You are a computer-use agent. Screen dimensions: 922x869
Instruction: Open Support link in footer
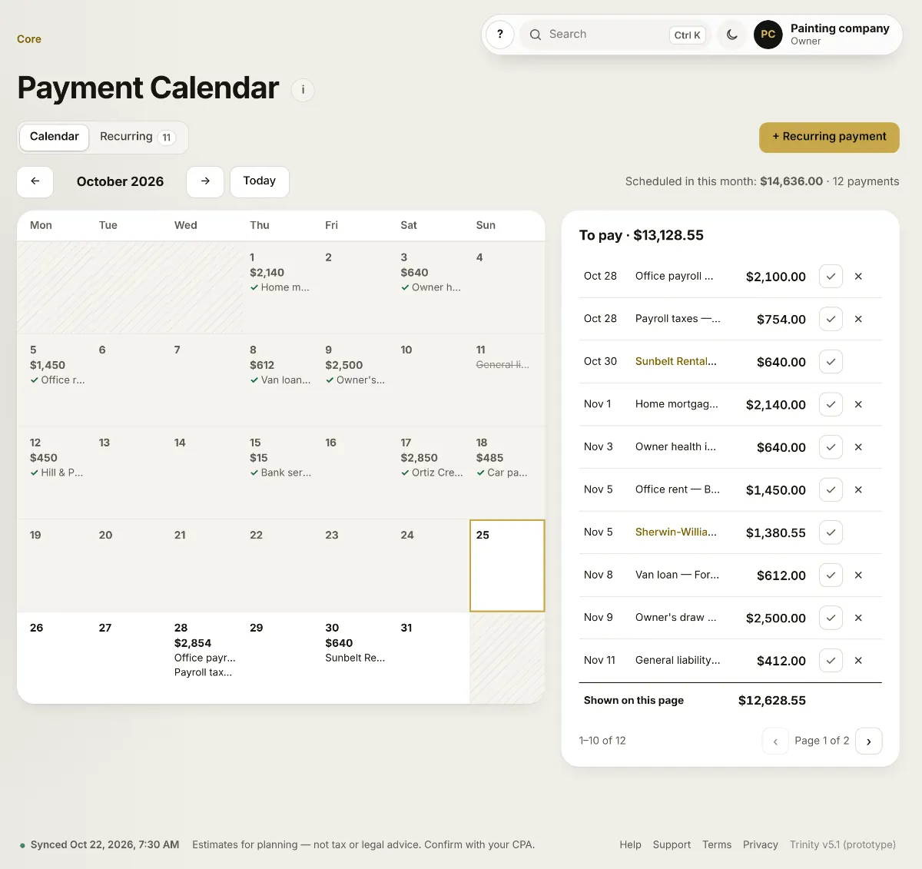click(x=672, y=844)
